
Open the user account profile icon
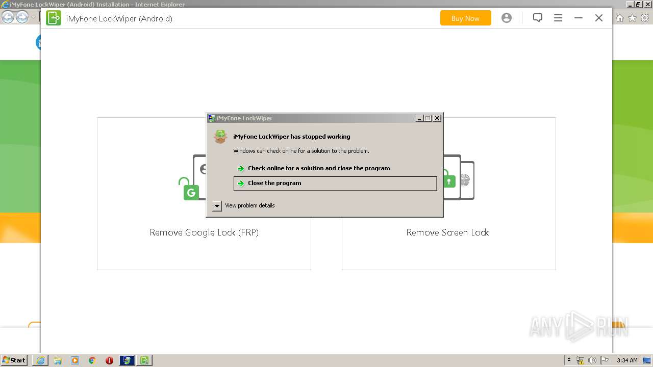point(506,18)
